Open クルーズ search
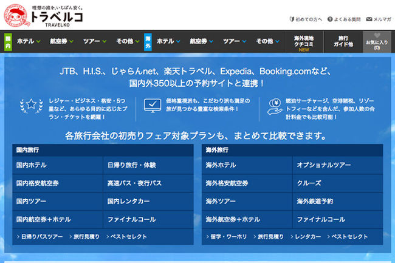The image size is (395, 263). (x=338, y=183)
